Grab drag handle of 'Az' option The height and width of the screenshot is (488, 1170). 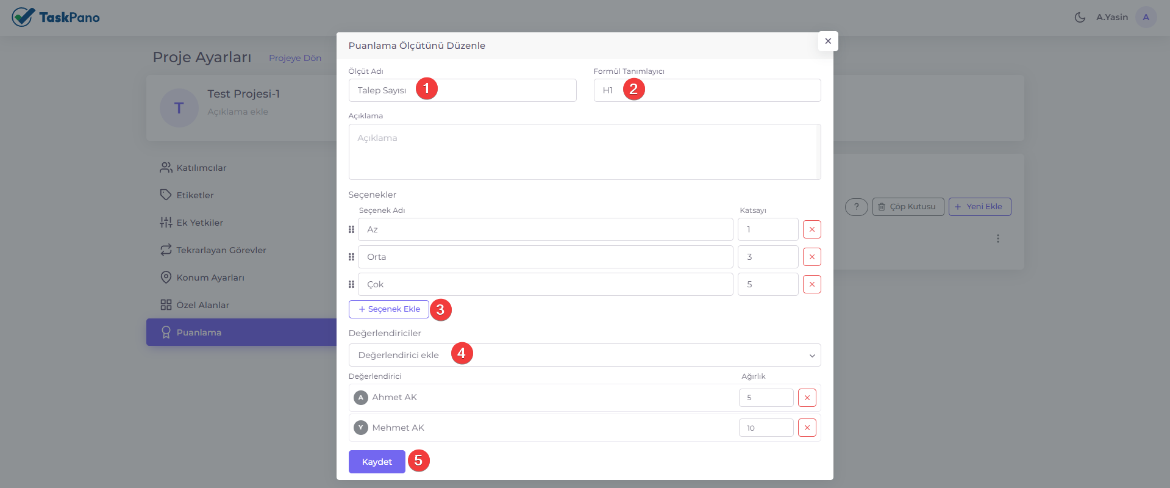[351, 229]
